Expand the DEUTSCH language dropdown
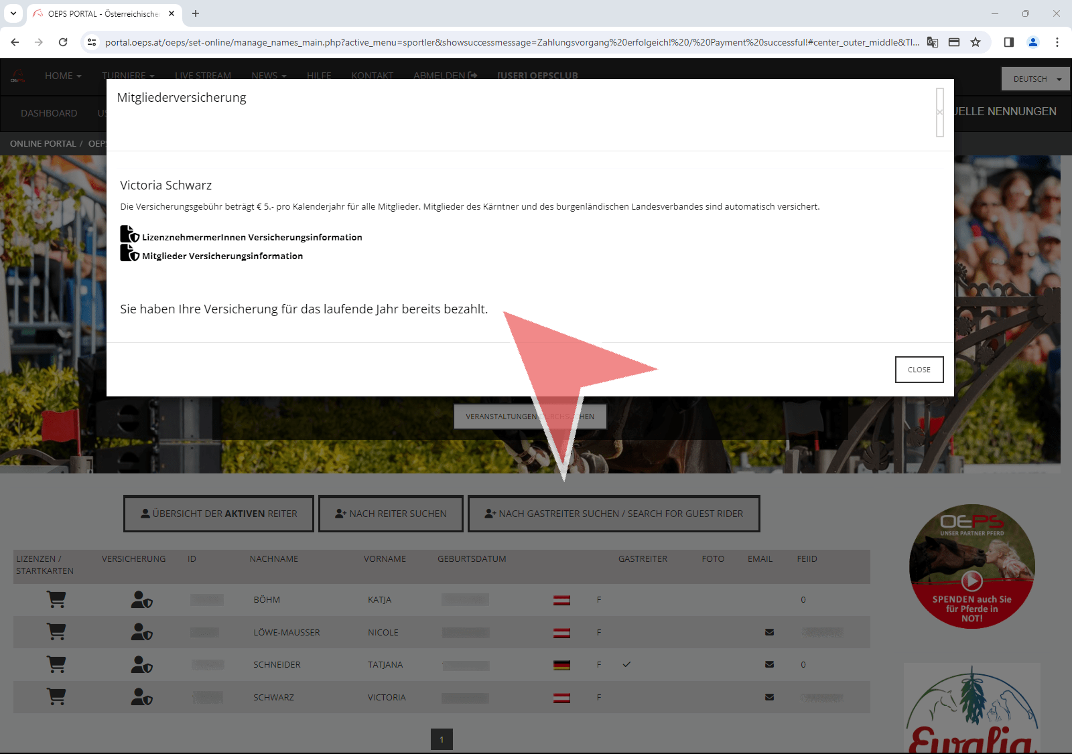 [1036, 79]
